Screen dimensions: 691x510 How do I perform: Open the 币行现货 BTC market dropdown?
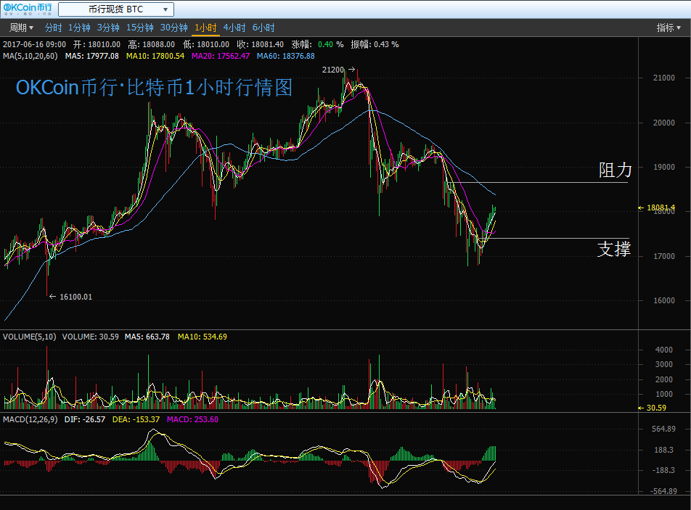pos(116,9)
